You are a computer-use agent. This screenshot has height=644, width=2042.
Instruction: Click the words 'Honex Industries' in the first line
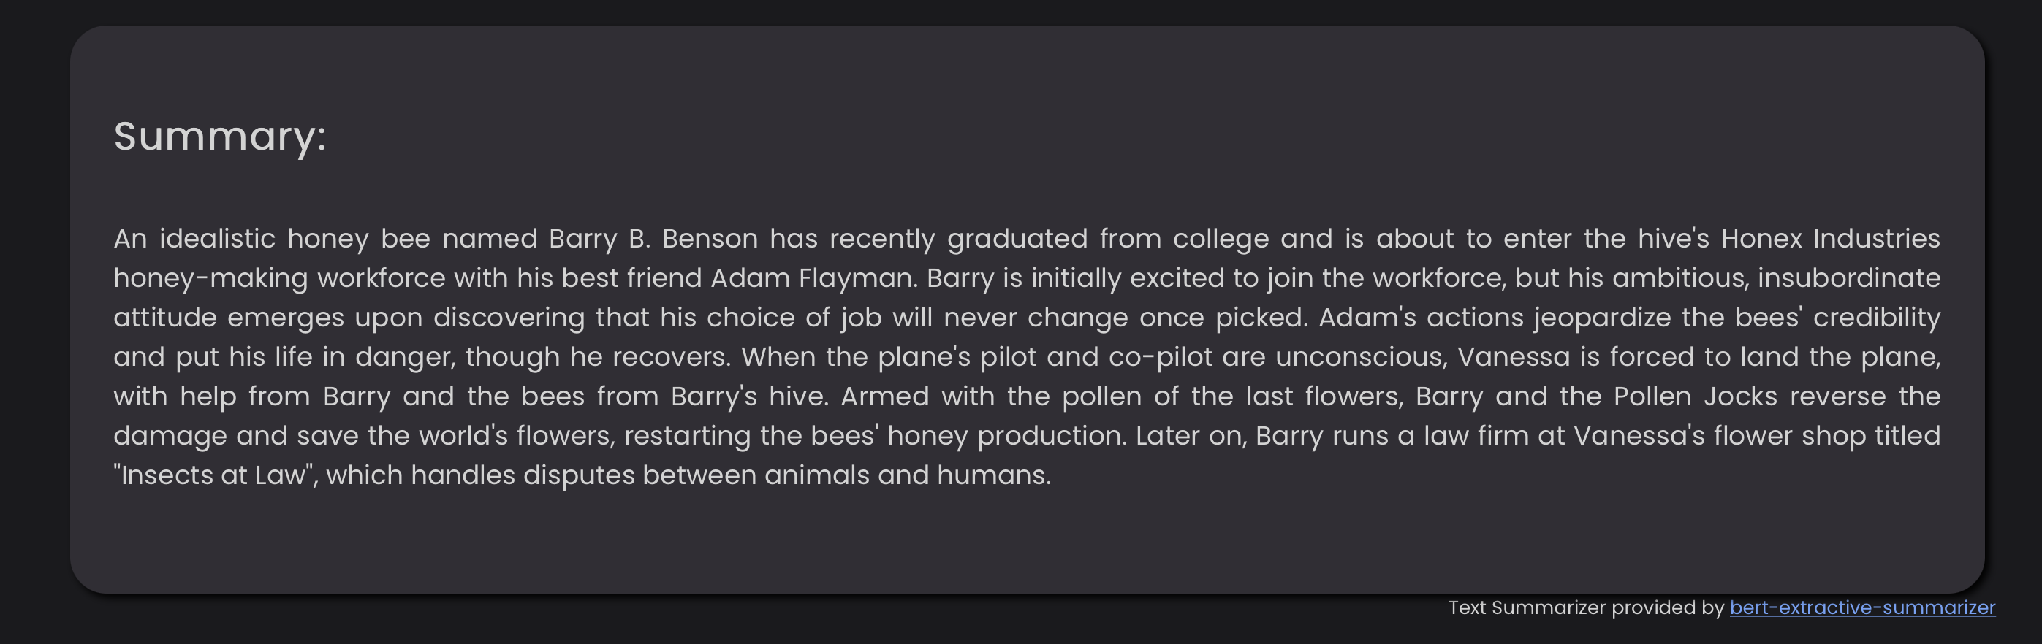click(x=1830, y=239)
